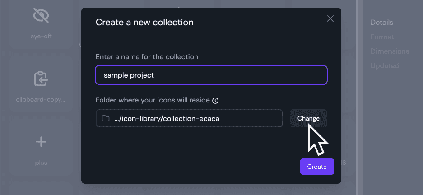Click the 'Create a new collection' title

[144, 22]
